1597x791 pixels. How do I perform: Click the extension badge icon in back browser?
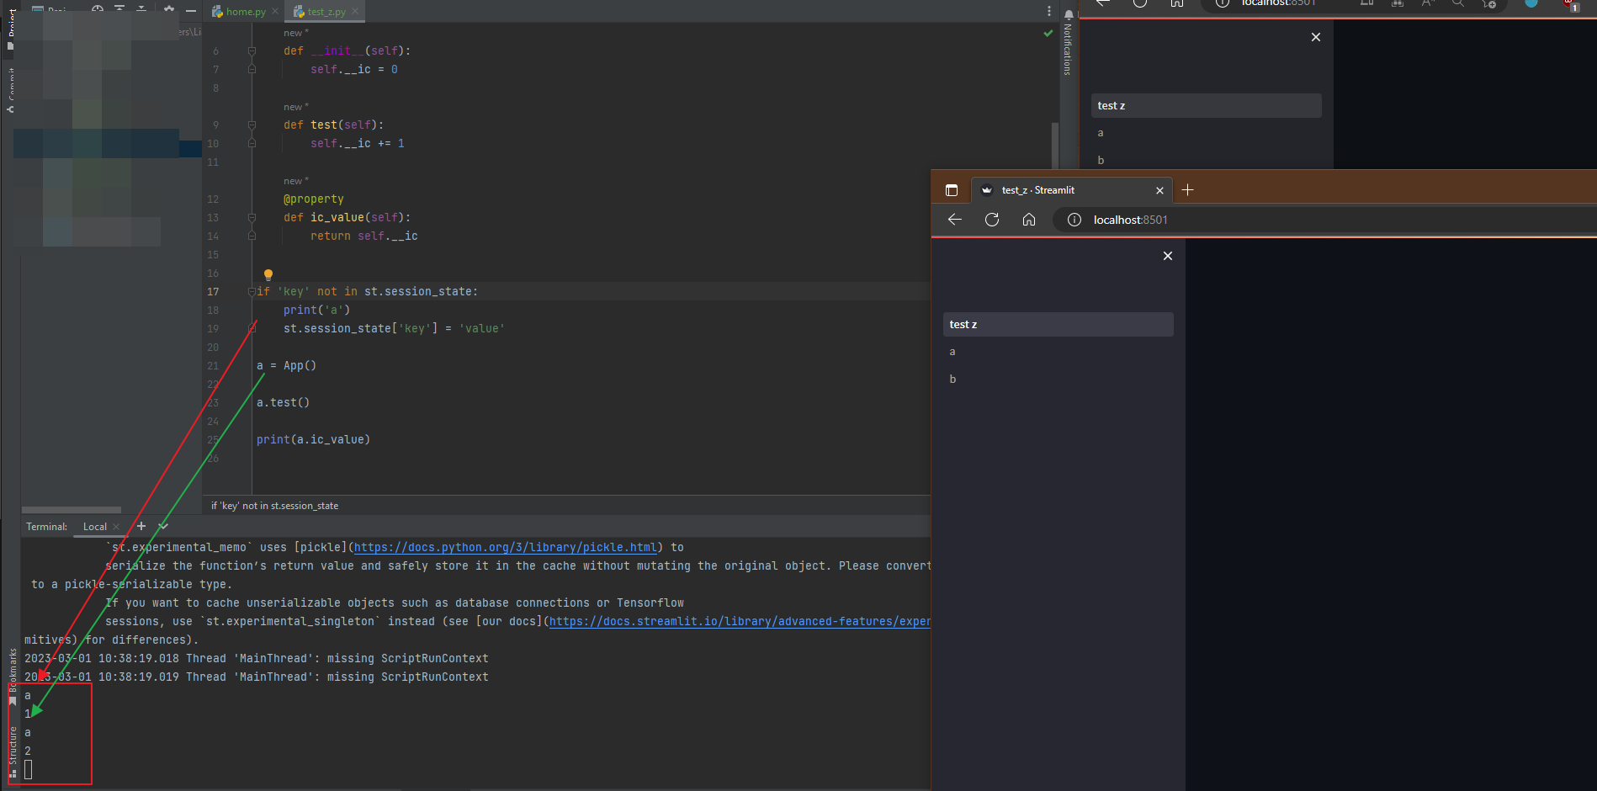pyautogui.click(x=1570, y=4)
